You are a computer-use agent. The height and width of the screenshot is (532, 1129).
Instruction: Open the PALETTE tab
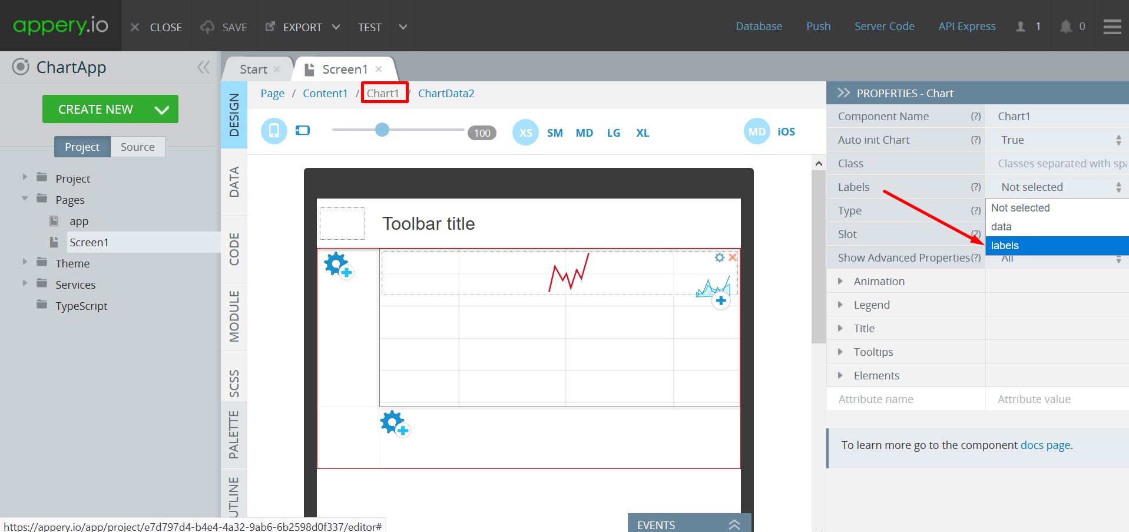tap(234, 435)
